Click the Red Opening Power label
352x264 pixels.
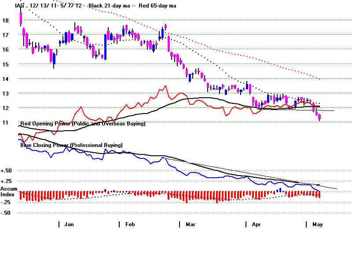tap(82, 124)
